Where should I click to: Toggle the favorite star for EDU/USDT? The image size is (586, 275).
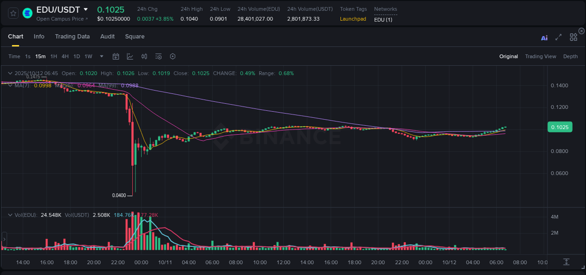pyautogui.click(x=13, y=13)
